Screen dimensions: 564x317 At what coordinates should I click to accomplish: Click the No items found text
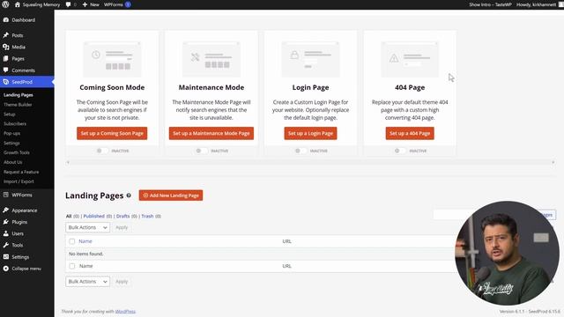click(86, 254)
